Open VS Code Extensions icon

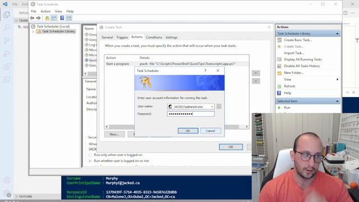point(7,67)
